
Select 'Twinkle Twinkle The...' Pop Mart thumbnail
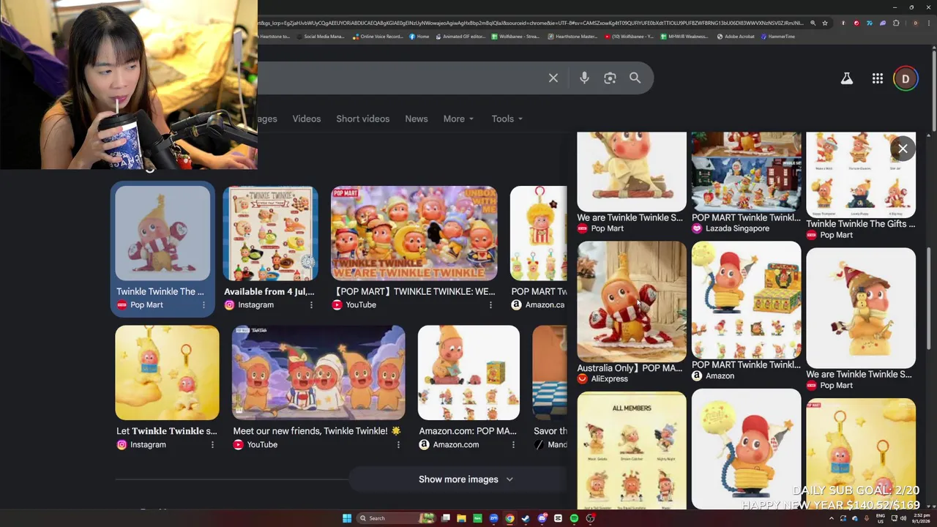click(x=163, y=233)
